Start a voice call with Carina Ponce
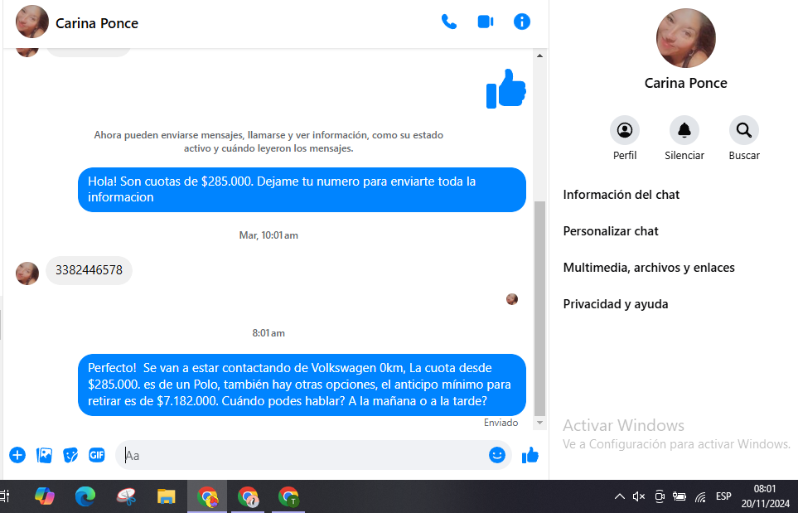Image resolution: width=798 pixels, height=513 pixels. point(449,22)
